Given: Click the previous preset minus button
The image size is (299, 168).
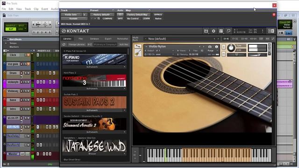Looking at the screenshot, I should click(92, 19).
